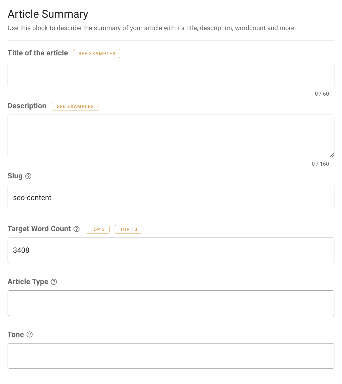Screen dimensions: 342x384
Task: Select the slug field showing seo-content
Action: 171,198
